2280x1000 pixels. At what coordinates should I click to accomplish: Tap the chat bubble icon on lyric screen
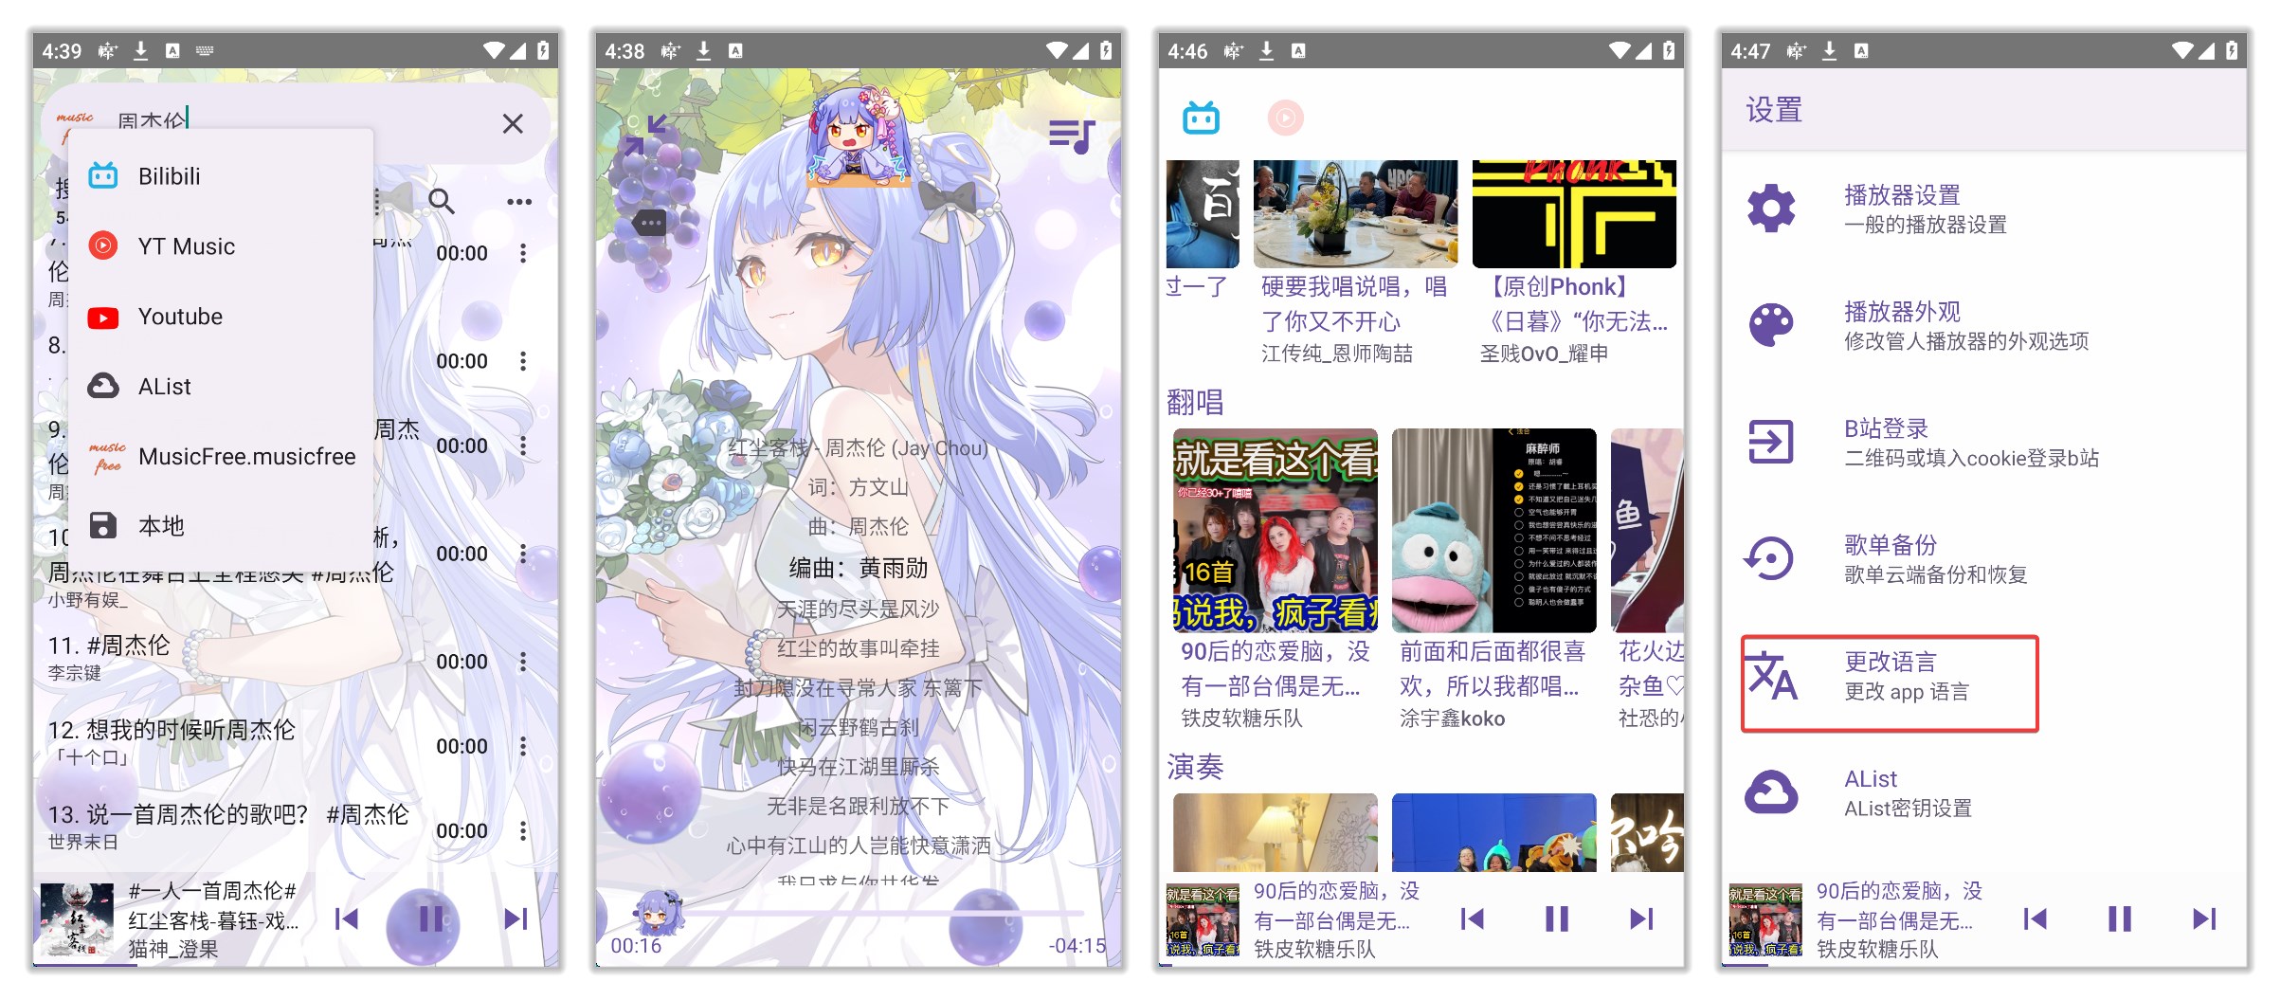[651, 223]
